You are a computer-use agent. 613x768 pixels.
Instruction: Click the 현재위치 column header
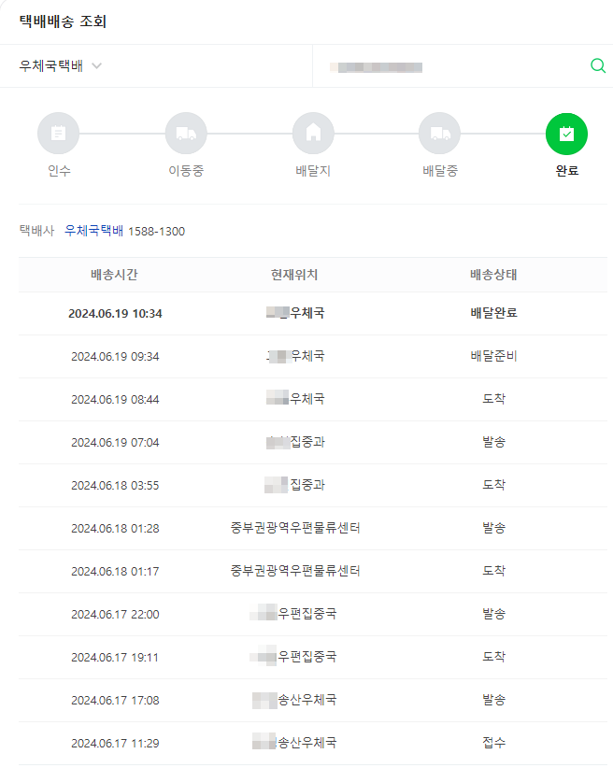click(x=294, y=274)
